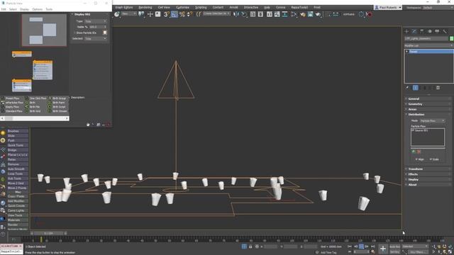The image size is (454, 255).
Task: Open Particle View's Options menu
Action: (x=37, y=9)
